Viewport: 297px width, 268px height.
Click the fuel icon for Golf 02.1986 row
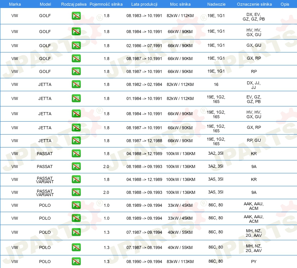(76, 46)
